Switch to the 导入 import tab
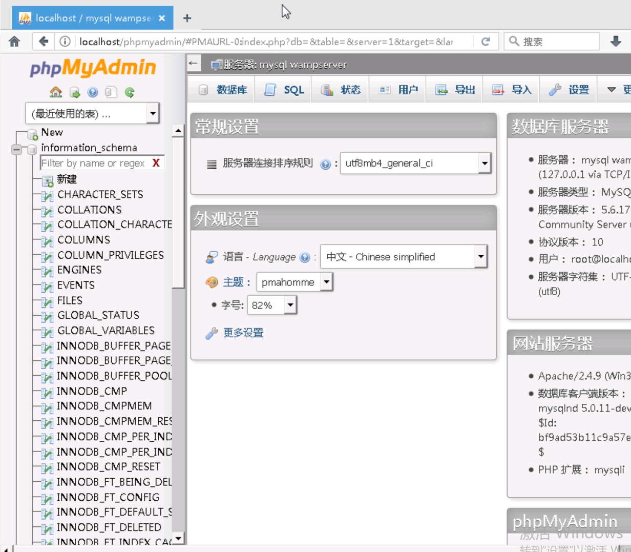The width and height of the screenshot is (631, 552). coord(512,90)
